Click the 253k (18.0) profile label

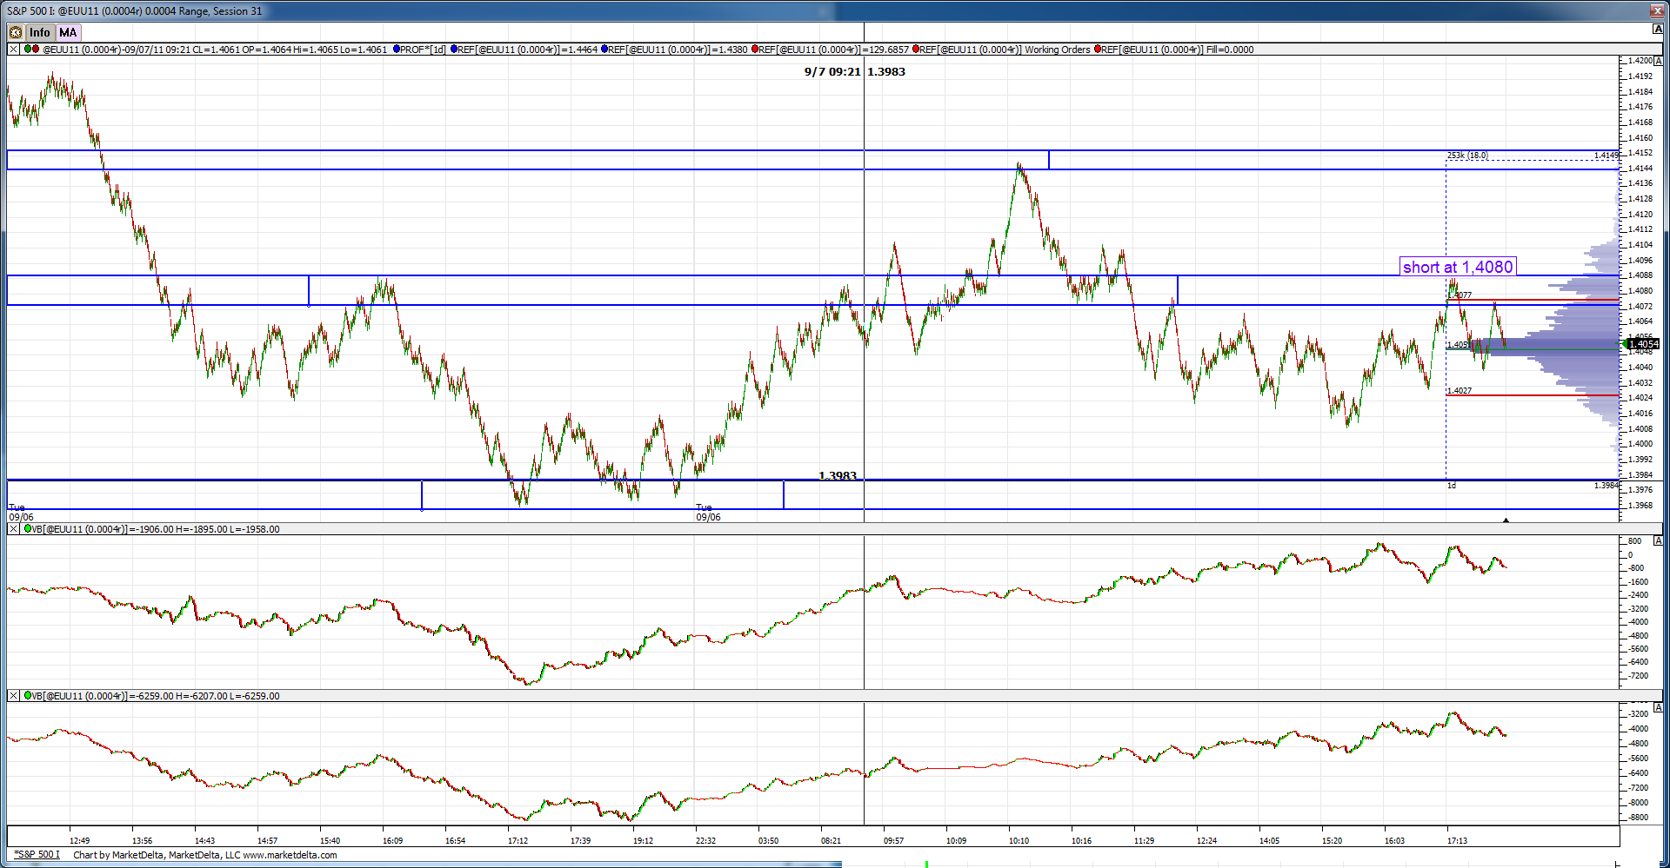(1467, 156)
